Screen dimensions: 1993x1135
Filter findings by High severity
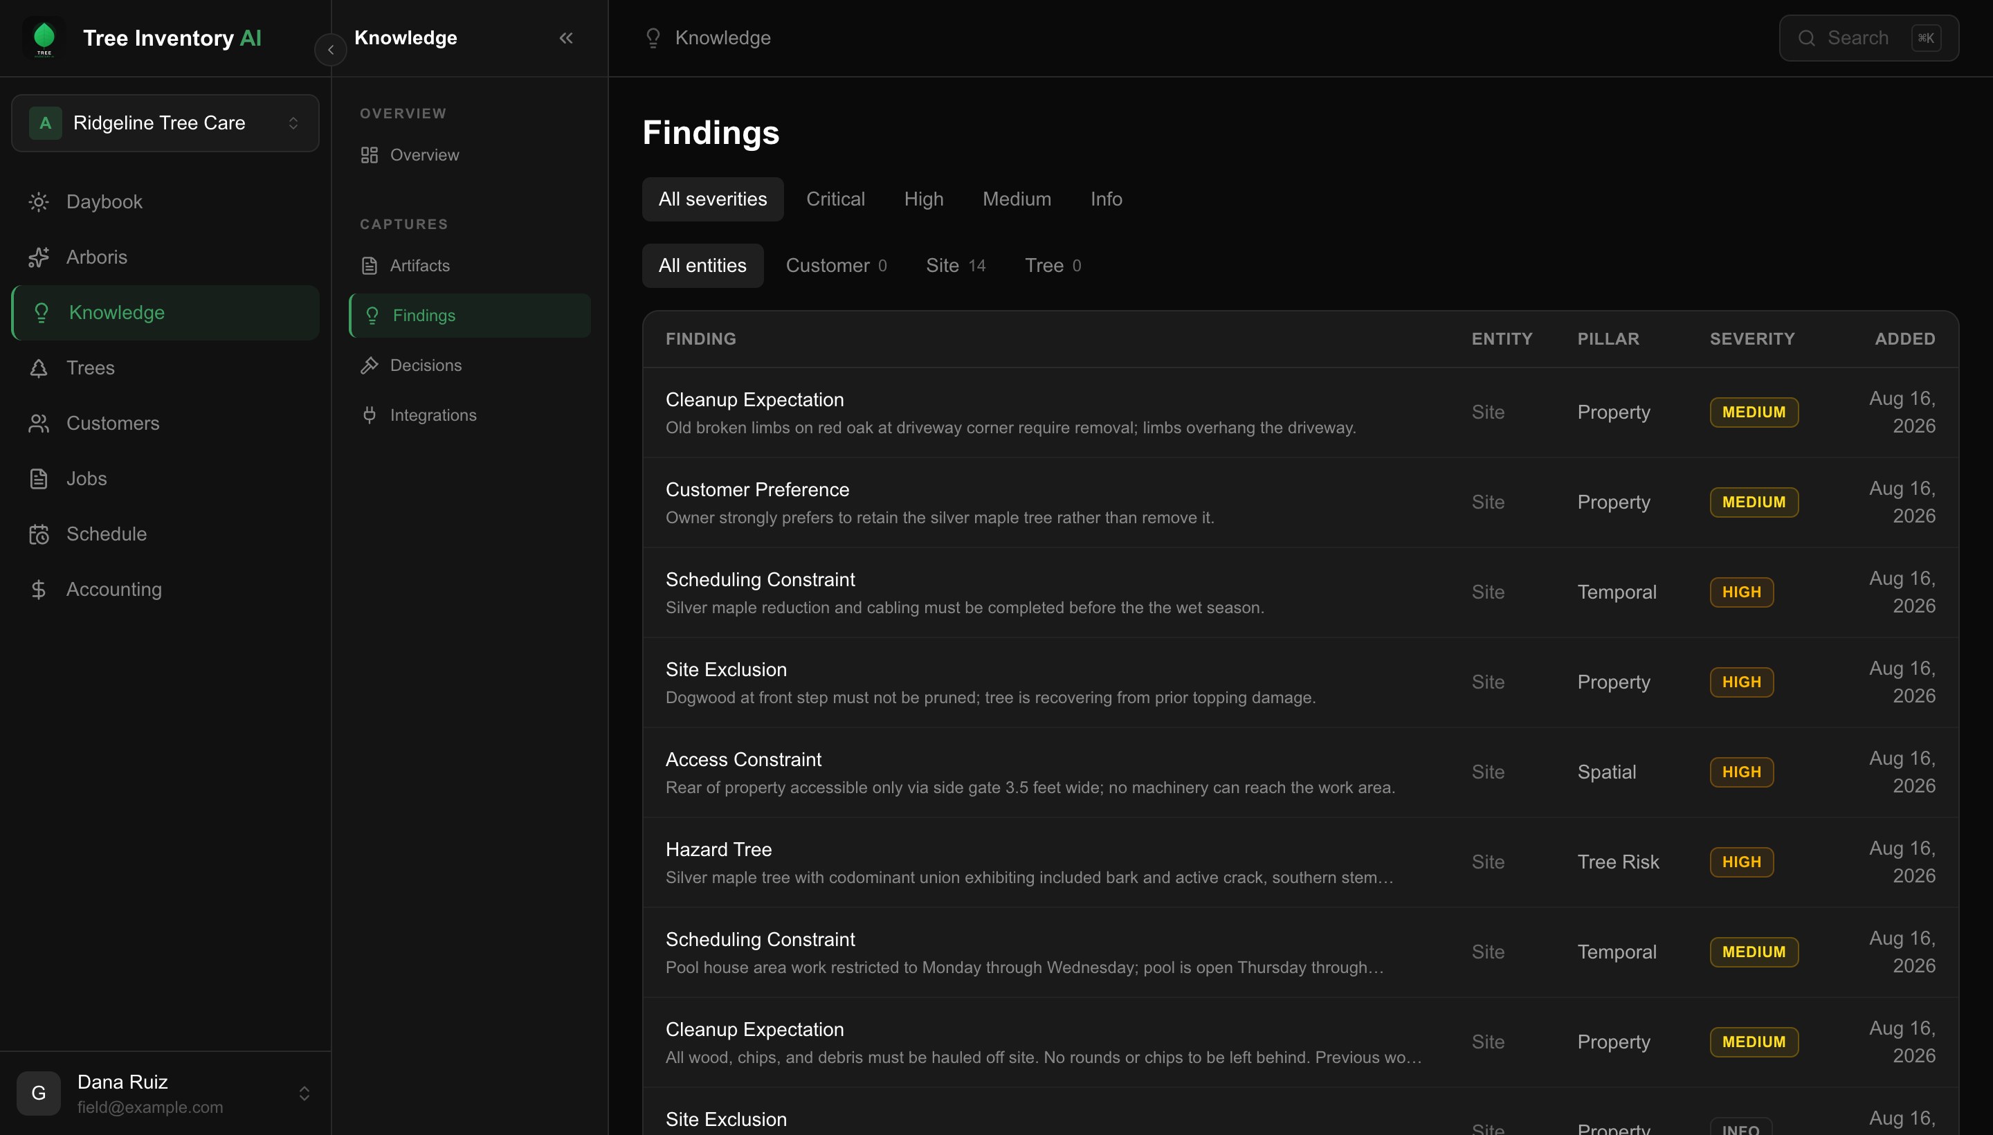[x=924, y=199]
